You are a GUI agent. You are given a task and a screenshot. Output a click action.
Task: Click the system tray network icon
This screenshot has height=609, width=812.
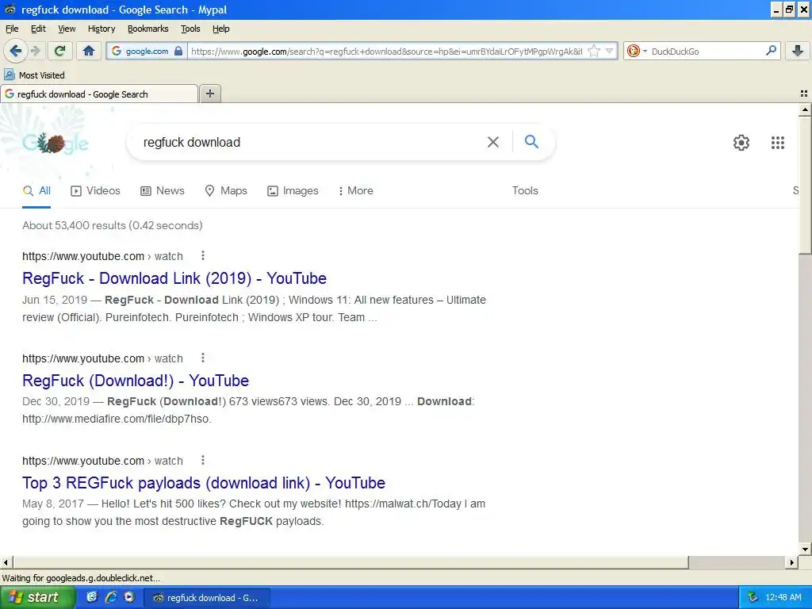click(753, 597)
